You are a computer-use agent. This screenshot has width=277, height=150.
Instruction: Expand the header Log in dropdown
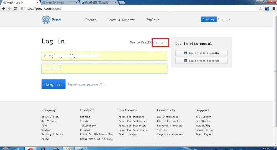[x=224, y=19]
